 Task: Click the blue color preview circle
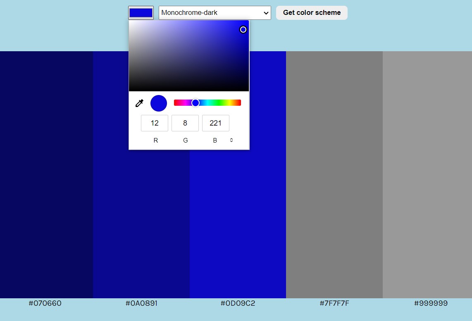[x=158, y=103]
